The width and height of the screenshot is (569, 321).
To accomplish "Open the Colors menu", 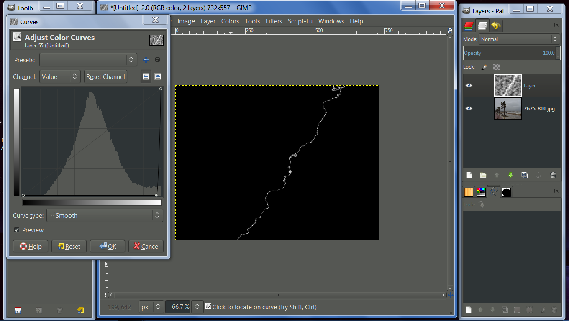I will click(230, 21).
